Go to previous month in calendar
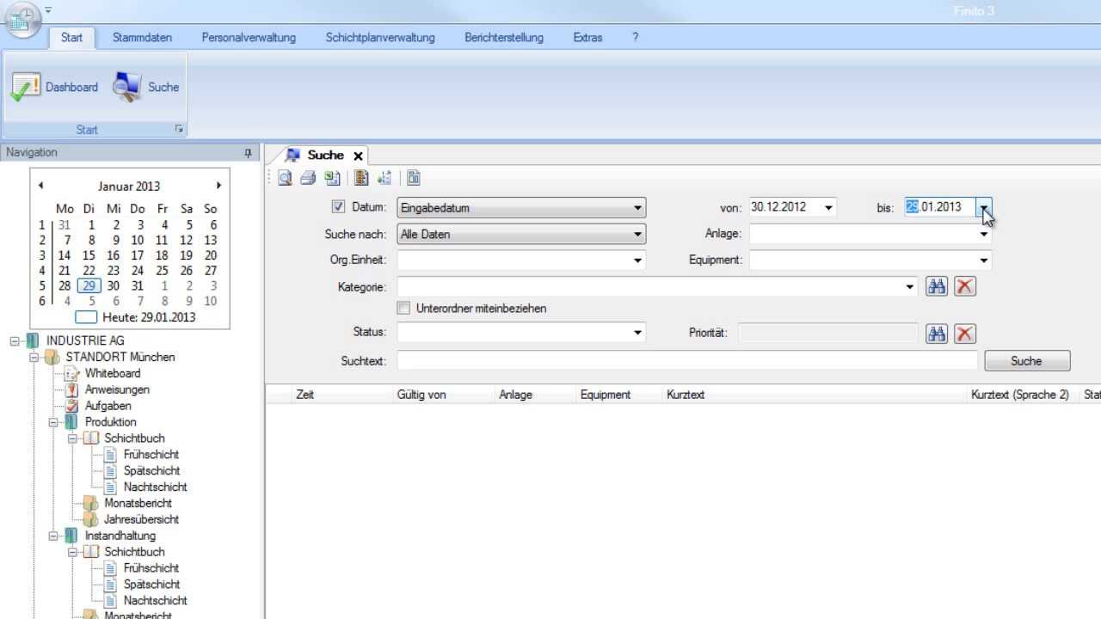 tap(40, 186)
